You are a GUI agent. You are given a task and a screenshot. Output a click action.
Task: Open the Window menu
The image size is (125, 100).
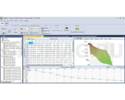[16, 21]
